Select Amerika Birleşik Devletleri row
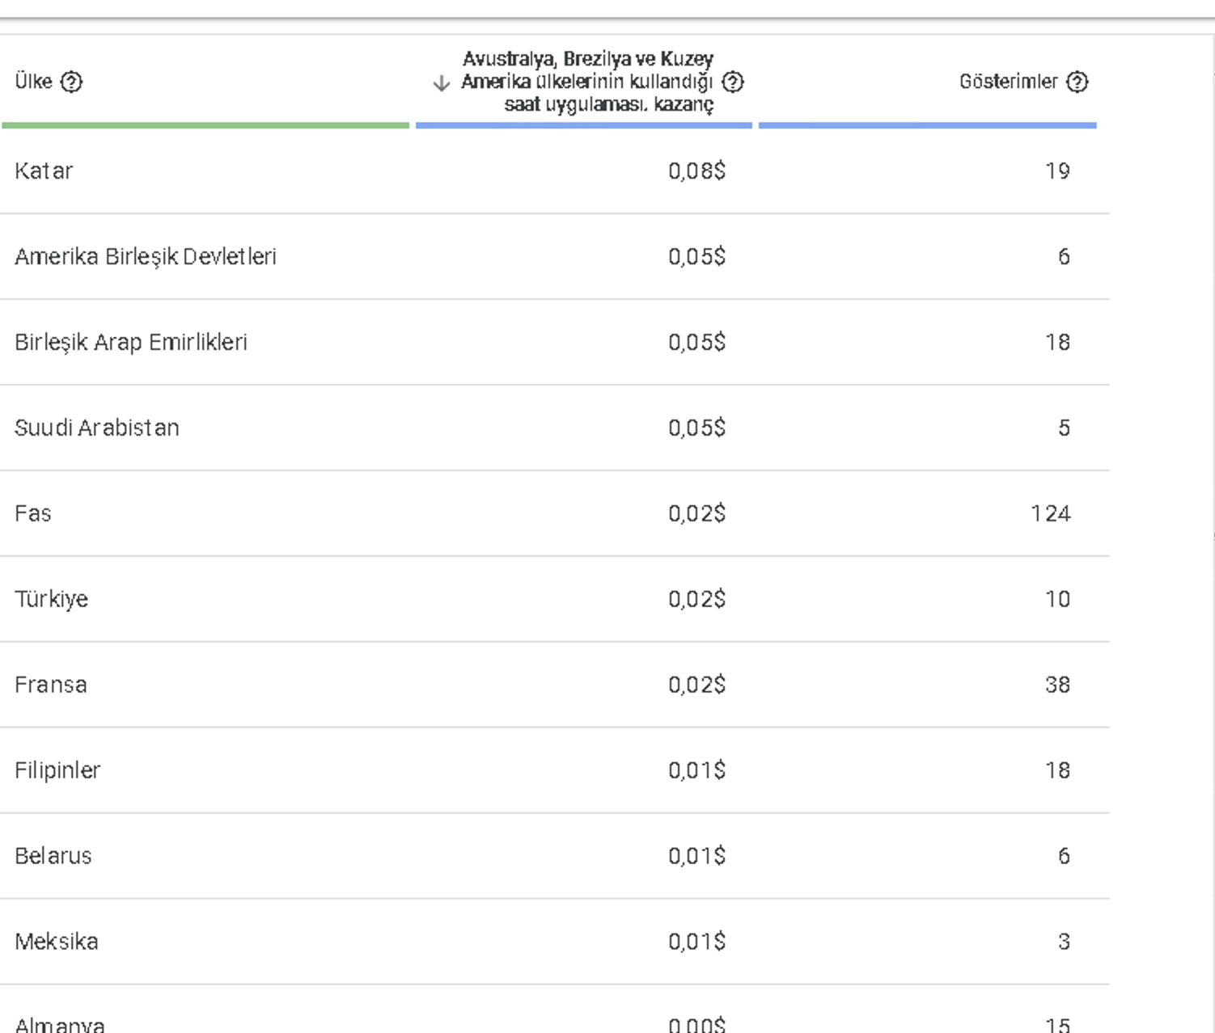This screenshot has width=1215, height=1033. [x=554, y=257]
